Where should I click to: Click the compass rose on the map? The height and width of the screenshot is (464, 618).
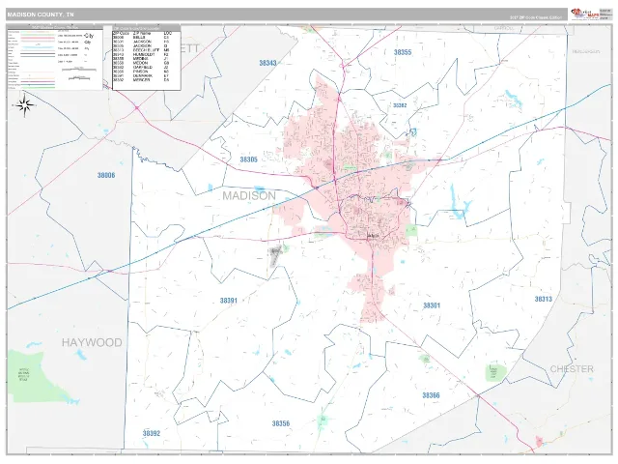(x=25, y=105)
